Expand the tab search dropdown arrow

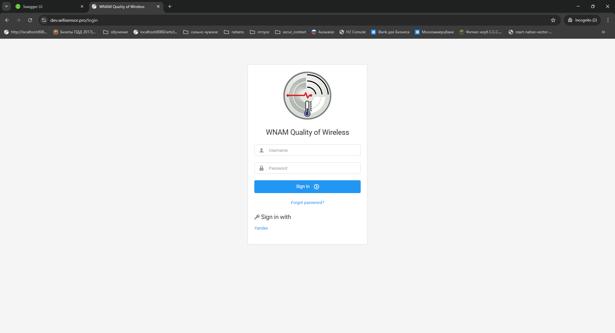(x=6, y=6)
